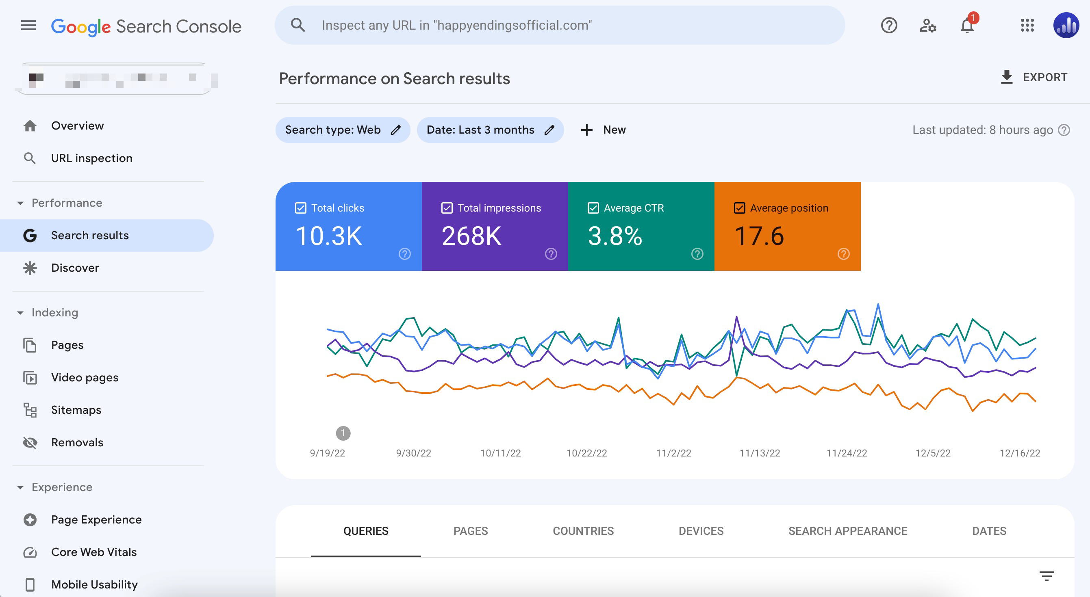Open the Average CTR help icon

[x=697, y=254]
